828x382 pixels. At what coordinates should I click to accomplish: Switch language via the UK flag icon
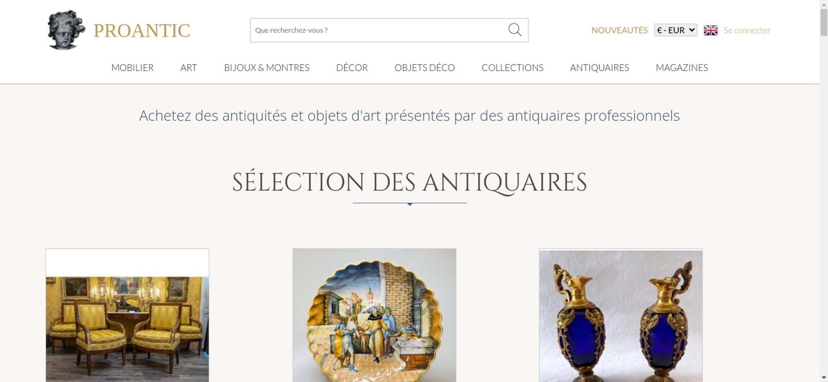(x=710, y=30)
